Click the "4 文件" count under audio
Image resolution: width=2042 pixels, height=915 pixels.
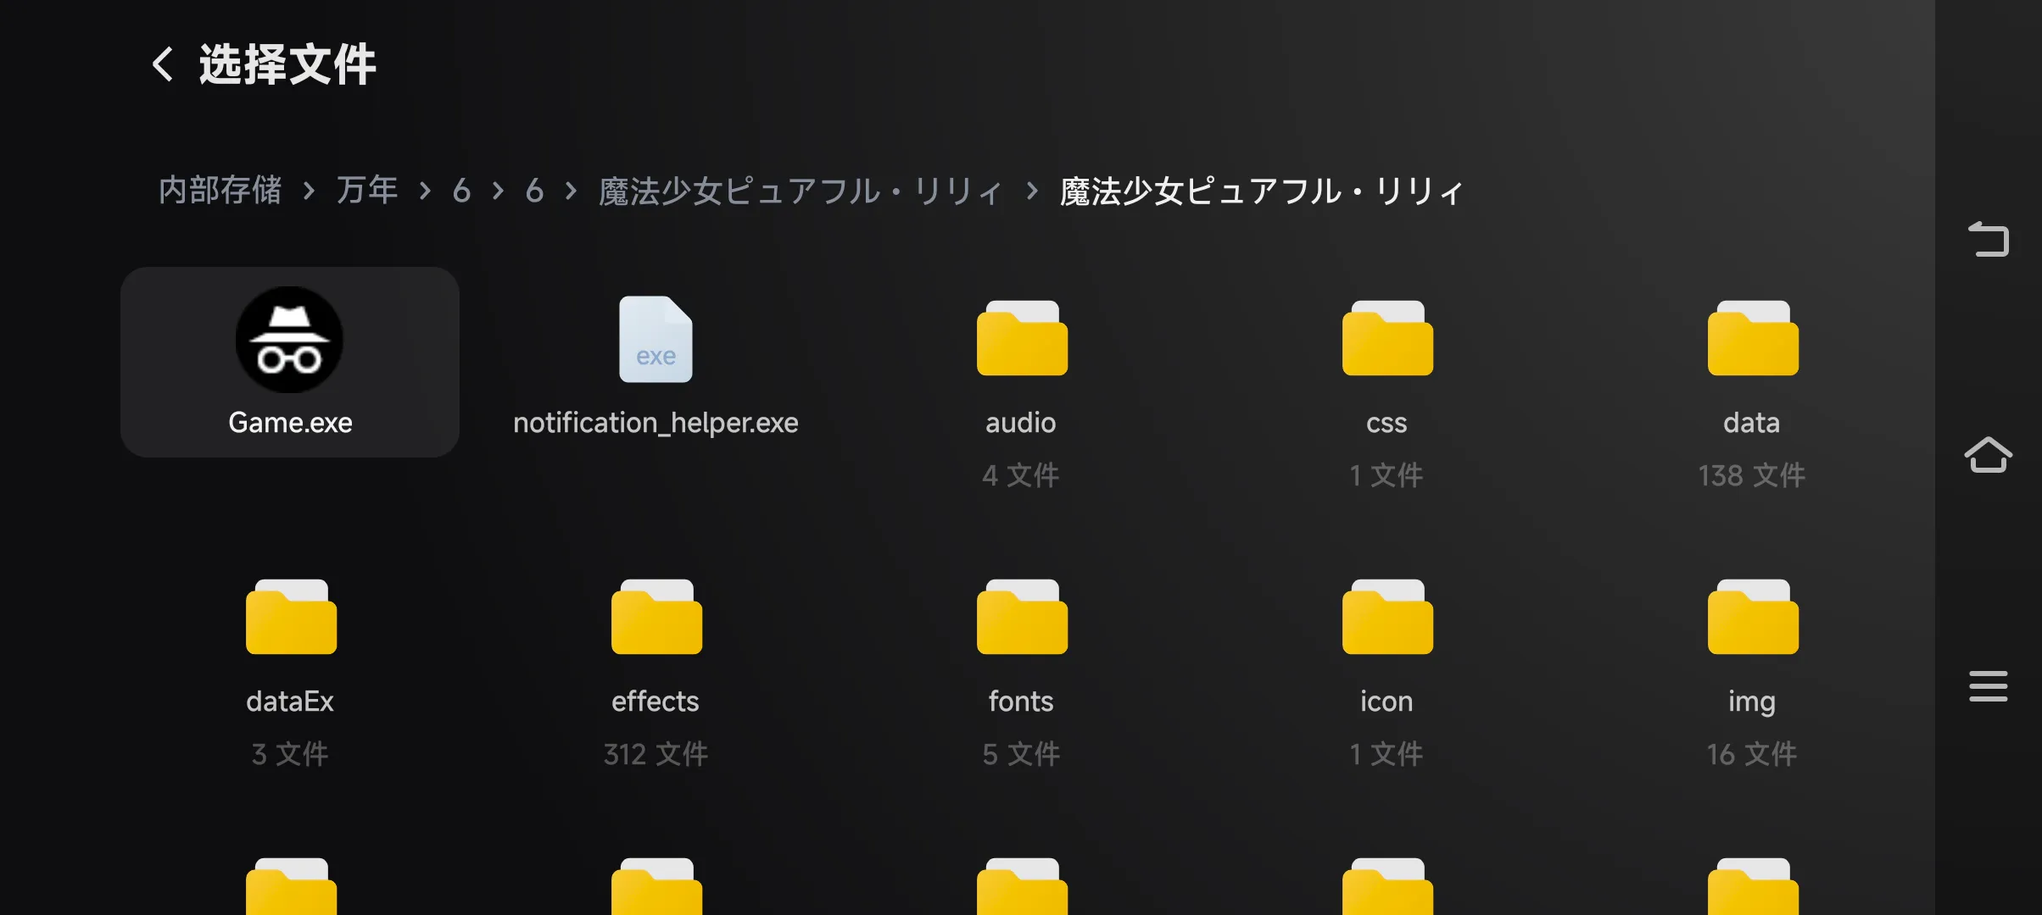1021,475
